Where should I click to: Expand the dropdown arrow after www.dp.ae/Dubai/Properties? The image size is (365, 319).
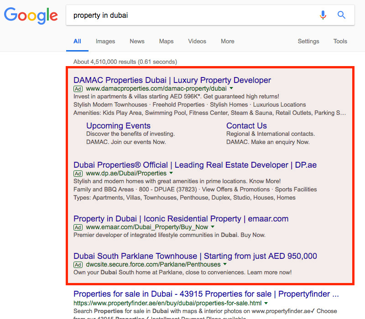coord(171,173)
